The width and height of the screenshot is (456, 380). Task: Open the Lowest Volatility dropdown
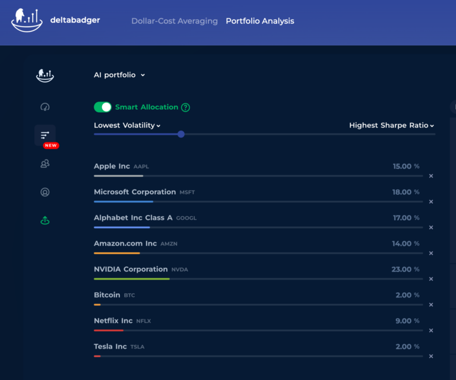(x=127, y=125)
